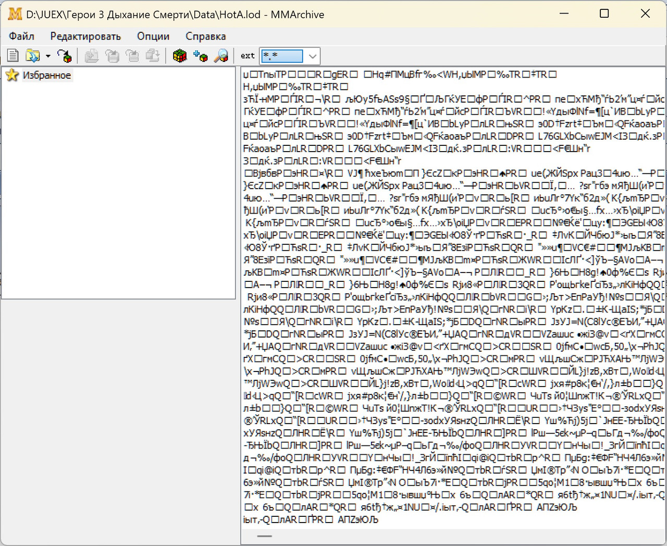Click the first grayed-out toolbar icon after the separator
The image size is (667, 546).
(x=92, y=55)
